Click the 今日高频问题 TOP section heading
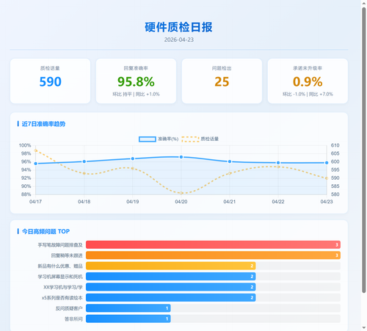The image size is (367, 331). point(46,231)
